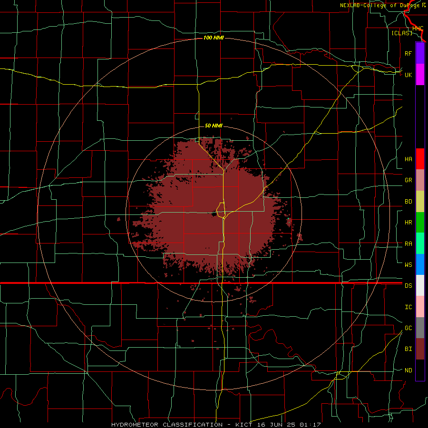Image resolution: width=428 pixels, height=428 pixels.
Task: Click the RF legend label
Action: click(x=408, y=53)
